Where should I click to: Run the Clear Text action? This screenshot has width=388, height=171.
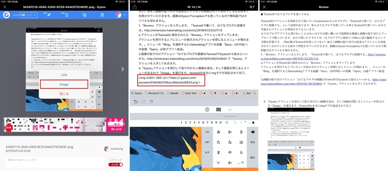pyautogui.click(x=189, y=93)
